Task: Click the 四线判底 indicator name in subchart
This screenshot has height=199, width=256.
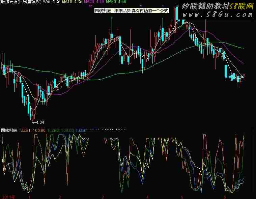Action: coord(9,130)
